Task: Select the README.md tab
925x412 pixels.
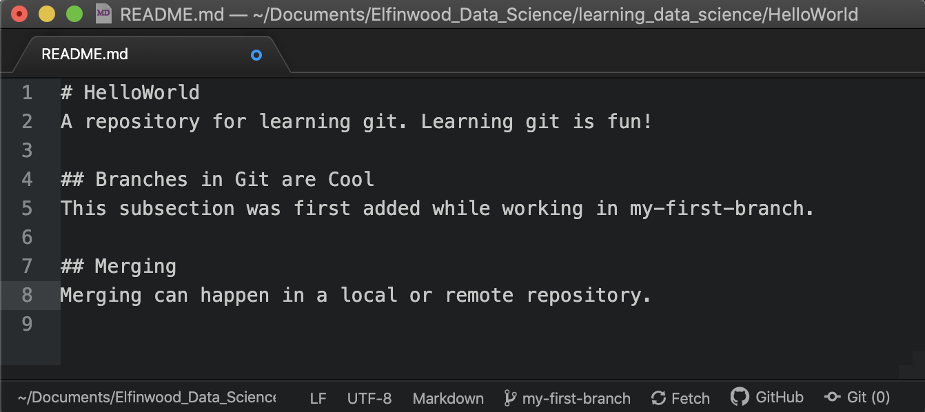Action: pyautogui.click(x=85, y=54)
